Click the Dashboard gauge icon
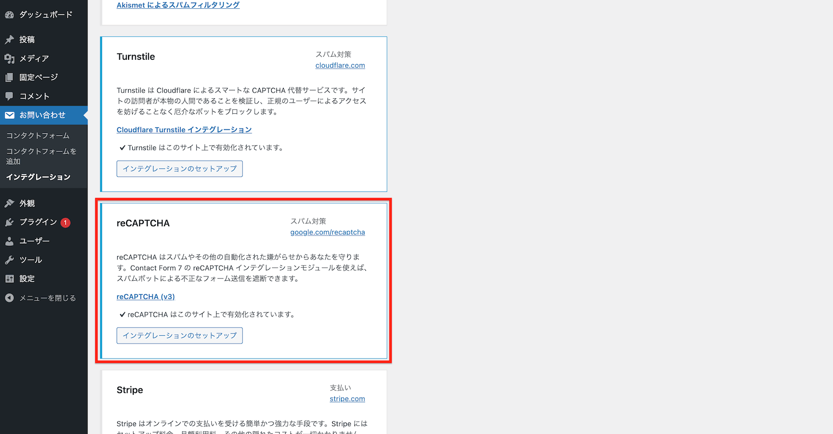 coord(9,15)
